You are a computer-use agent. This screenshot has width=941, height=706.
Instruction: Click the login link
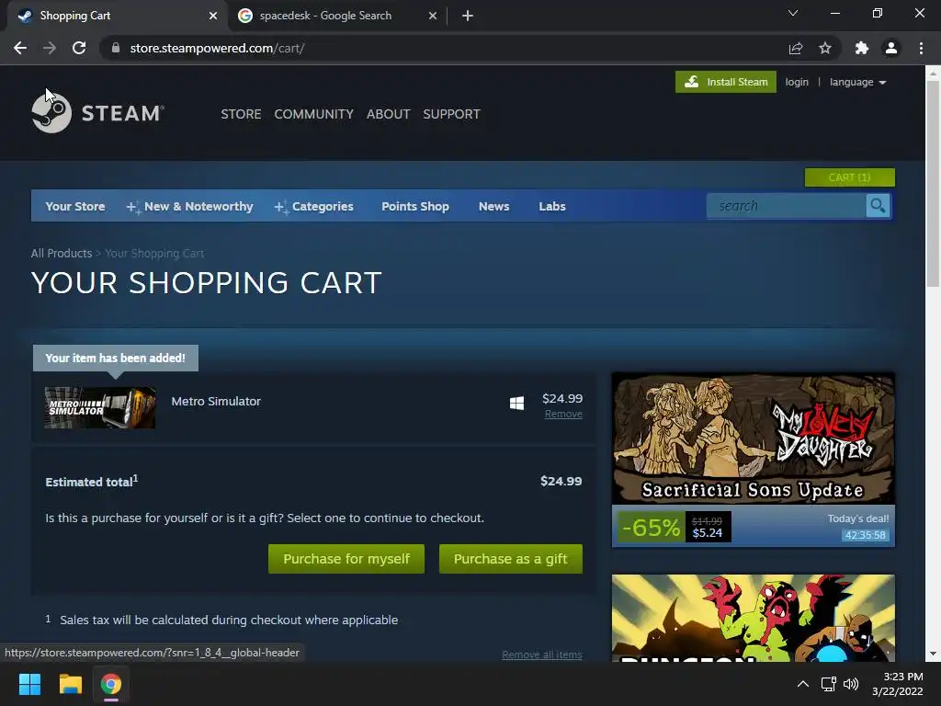coord(797,82)
